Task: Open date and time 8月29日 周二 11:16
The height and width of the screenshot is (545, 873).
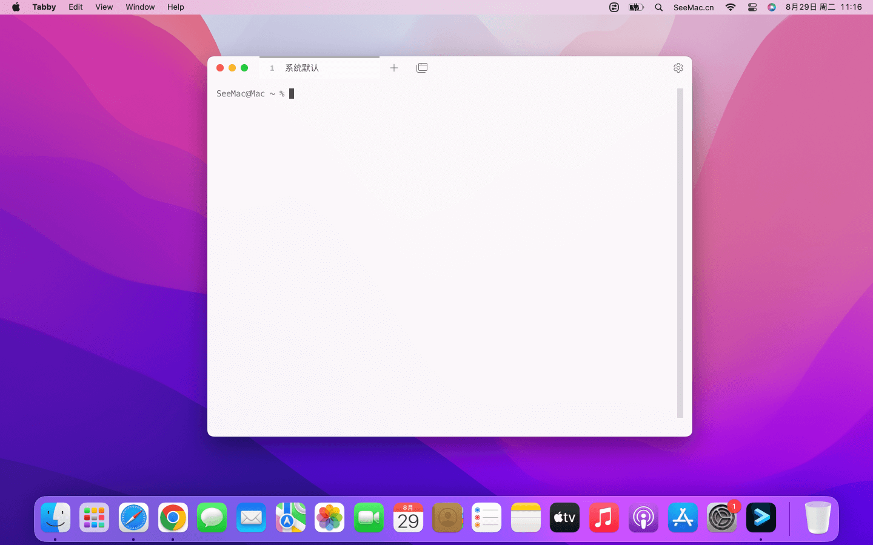Action: pyautogui.click(x=824, y=7)
